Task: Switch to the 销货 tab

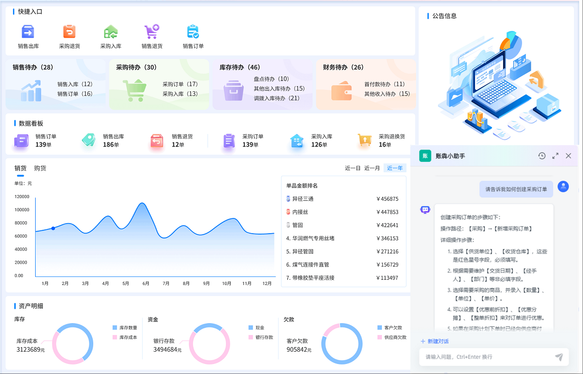Action: click(x=19, y=167)
